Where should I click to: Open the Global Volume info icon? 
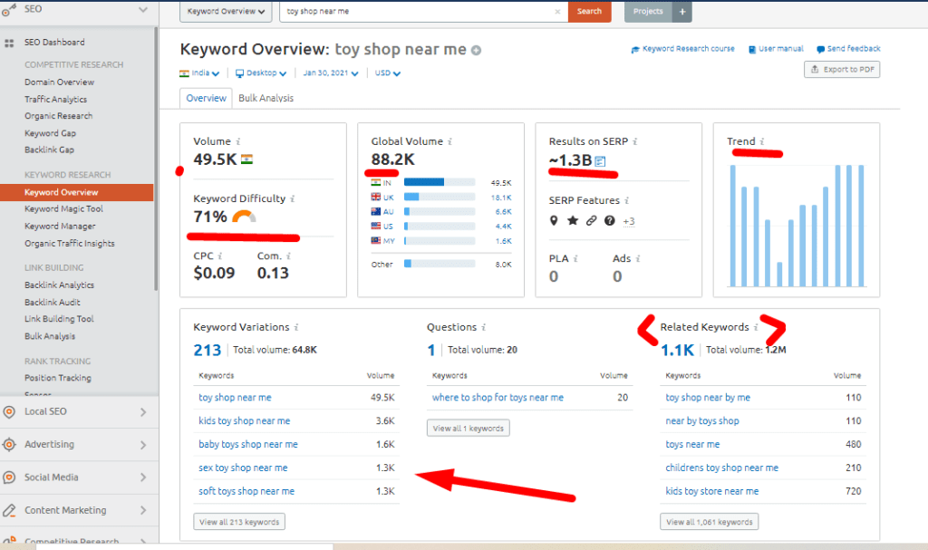point(449,141)
